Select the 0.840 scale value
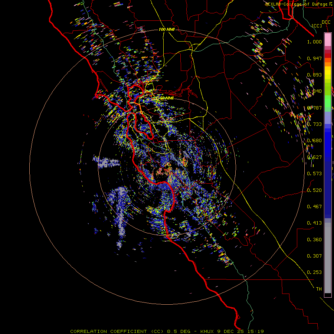Screen dimensions: 334x334 click(314, 91)
